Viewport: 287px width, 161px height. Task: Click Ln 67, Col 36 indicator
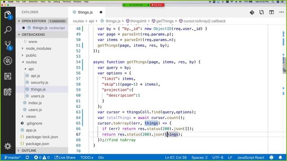coord(176,157)
